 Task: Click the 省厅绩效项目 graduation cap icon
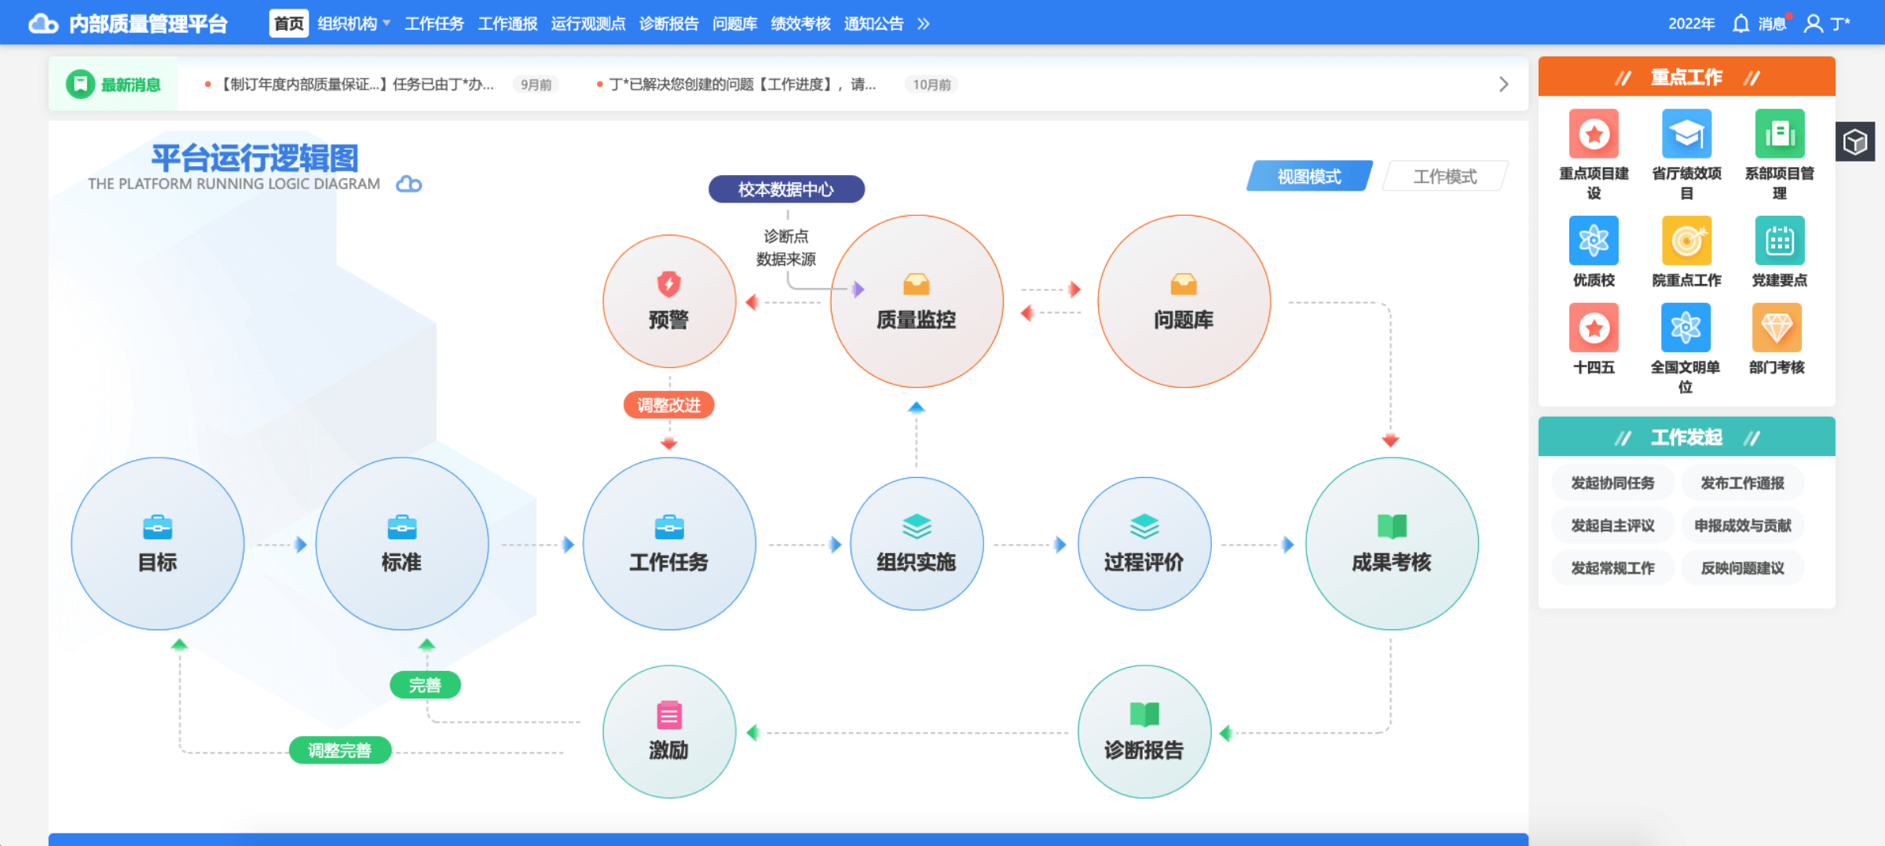[1686, 134]
